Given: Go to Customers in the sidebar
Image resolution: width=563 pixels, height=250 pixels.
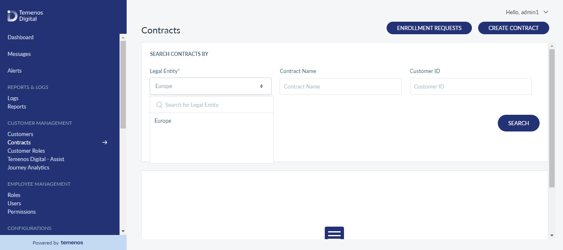Looking at the screenshot, I should coord(20,134).
